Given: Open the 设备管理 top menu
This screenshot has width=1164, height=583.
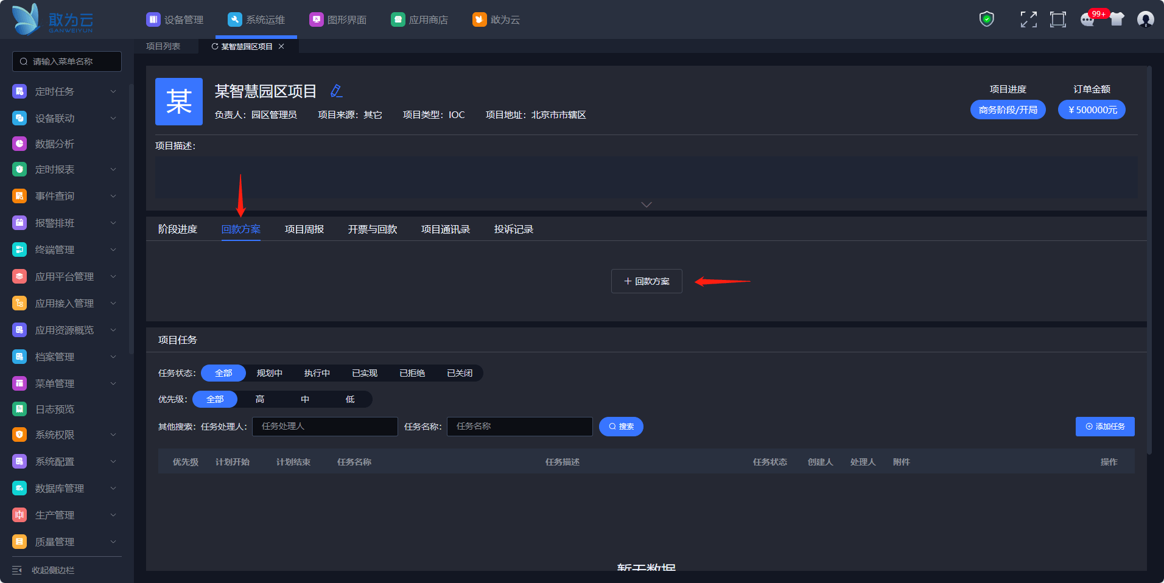Looking at the screenshot, I should point(175,19).
